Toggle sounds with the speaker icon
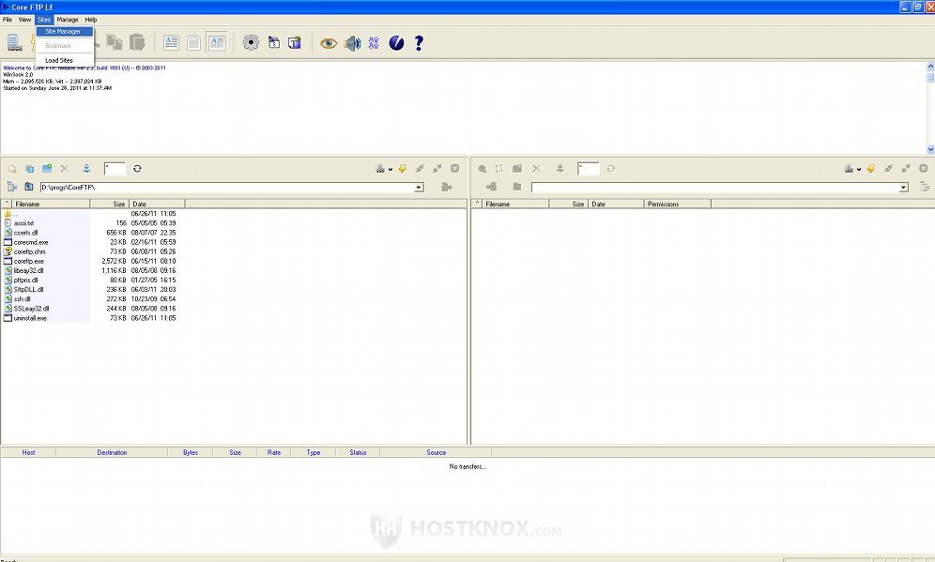 pyautogui.click(x=352, y=43)
